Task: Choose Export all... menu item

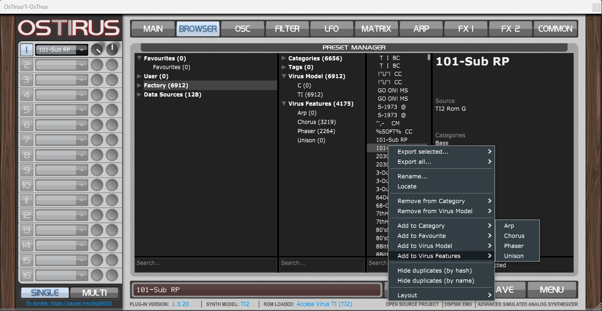Action: tap(441, 161)
